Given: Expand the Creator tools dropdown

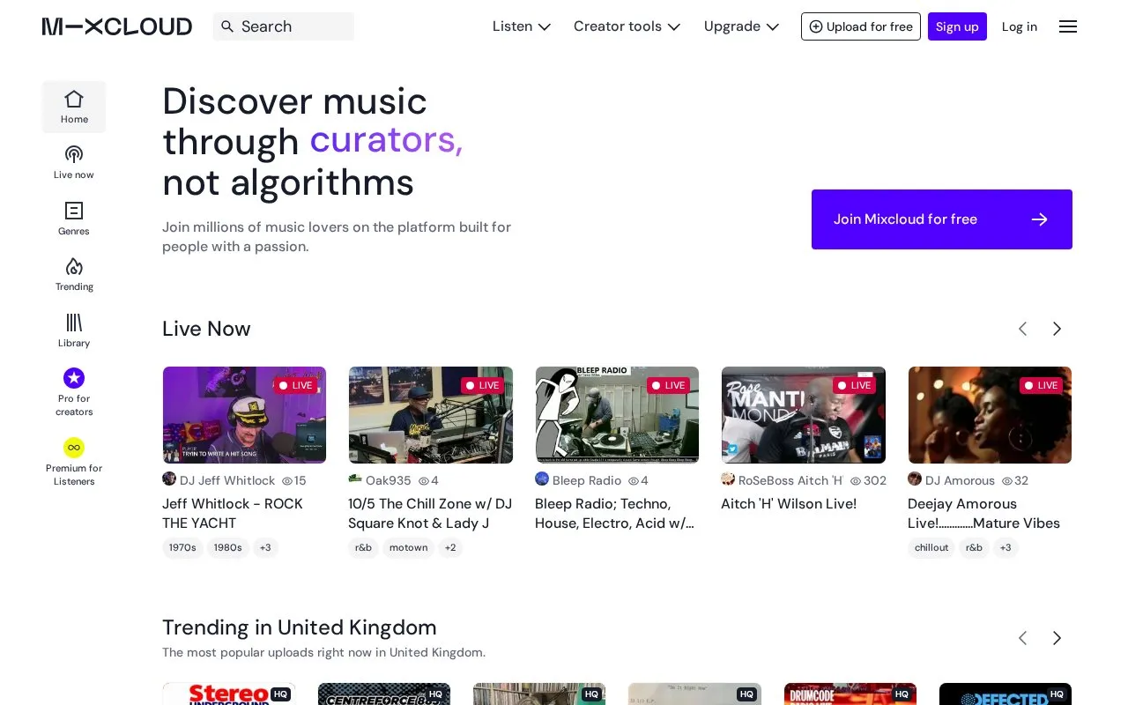Looking at the screenshot, I should click(x=627, y=26).
